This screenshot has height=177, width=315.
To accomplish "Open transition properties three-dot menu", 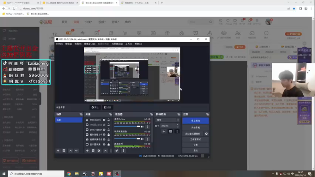I will coord(177,131).
